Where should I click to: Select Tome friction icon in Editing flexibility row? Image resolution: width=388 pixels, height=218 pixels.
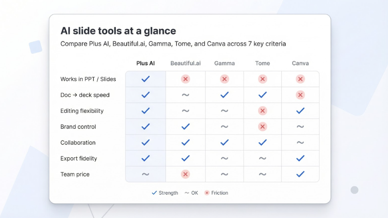tap(262, 111)
